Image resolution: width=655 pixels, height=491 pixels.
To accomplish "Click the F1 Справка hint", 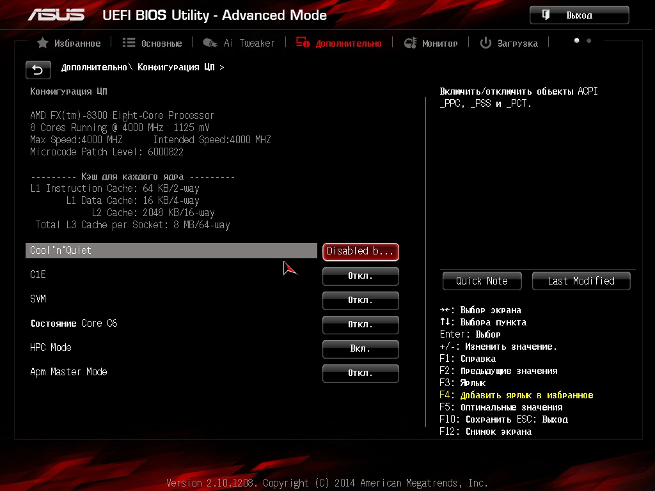I will pos(468,359).
